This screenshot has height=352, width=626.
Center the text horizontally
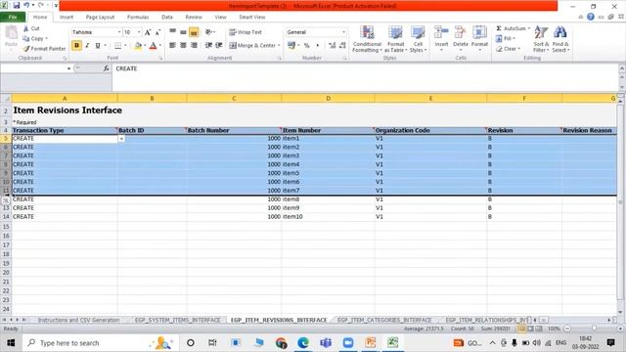point(183,46)
